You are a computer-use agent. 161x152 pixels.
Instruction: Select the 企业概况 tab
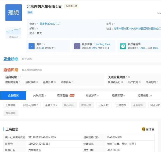coord(13,96)
